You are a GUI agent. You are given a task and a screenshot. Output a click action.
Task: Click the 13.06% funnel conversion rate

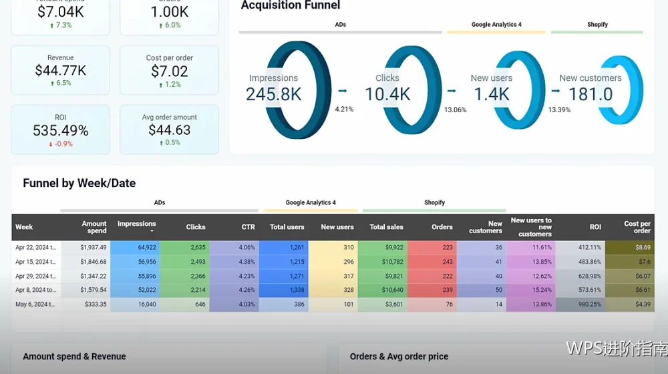[455, 110]
